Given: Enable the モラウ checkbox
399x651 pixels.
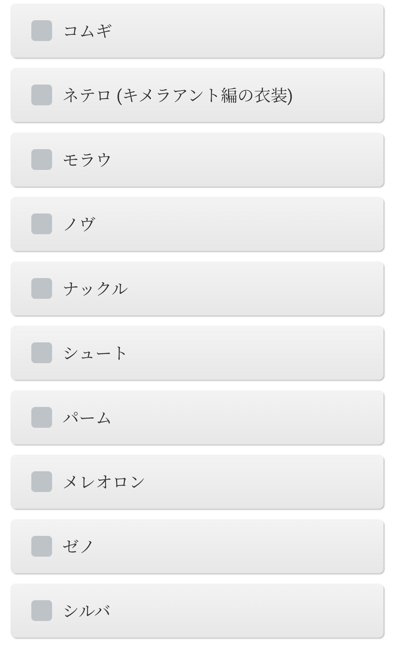Looking at the screenshot, I should point(42,160).
